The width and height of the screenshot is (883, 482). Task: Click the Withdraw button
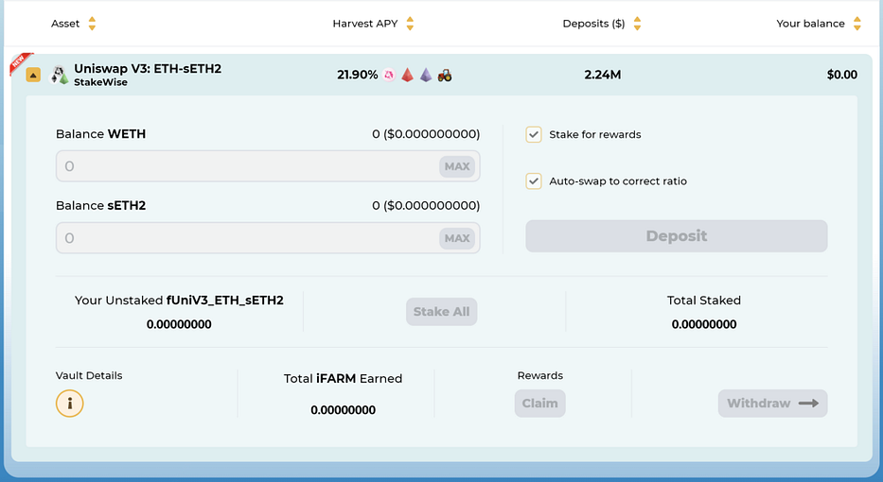point(772,404)
